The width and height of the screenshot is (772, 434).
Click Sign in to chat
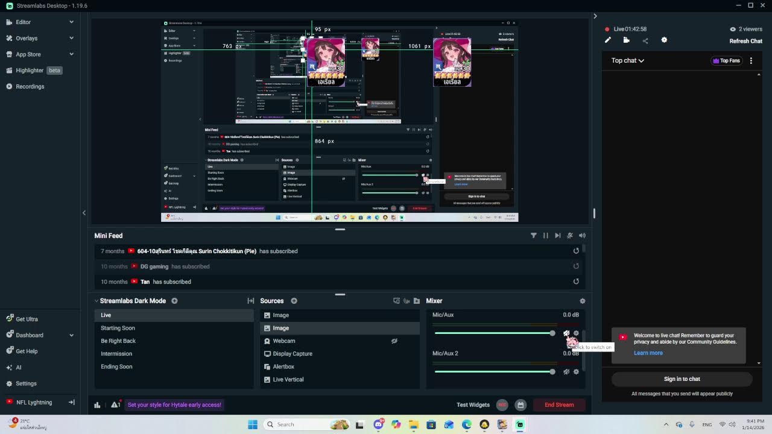coord(682,379)
